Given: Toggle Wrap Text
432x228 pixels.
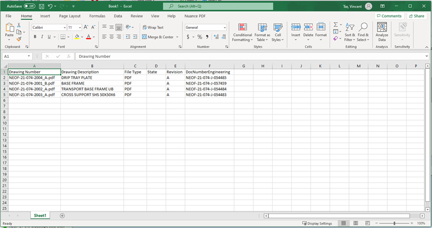Looking at the screenshot, I should coord(153,27).
